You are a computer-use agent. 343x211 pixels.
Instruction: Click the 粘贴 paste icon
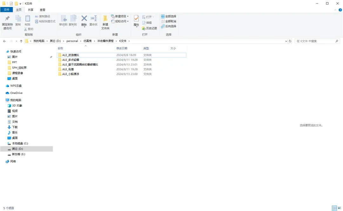click(28, 19)
